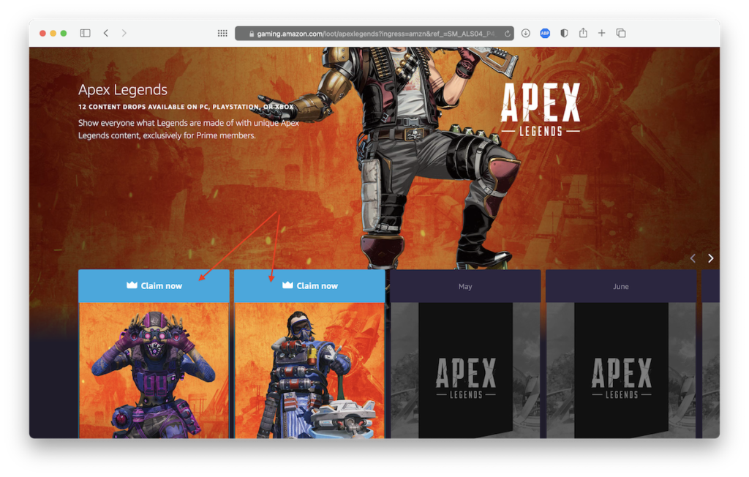Screen dimensions: 749x477
Task: Reload the page from the address bar
Action: coord(508,34)
